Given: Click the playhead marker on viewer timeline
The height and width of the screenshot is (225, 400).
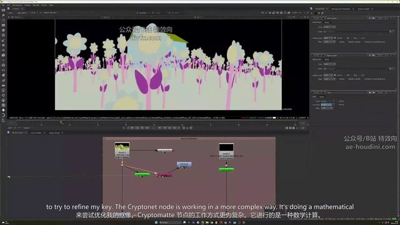Looking at the screenshot, I should 61,122.
